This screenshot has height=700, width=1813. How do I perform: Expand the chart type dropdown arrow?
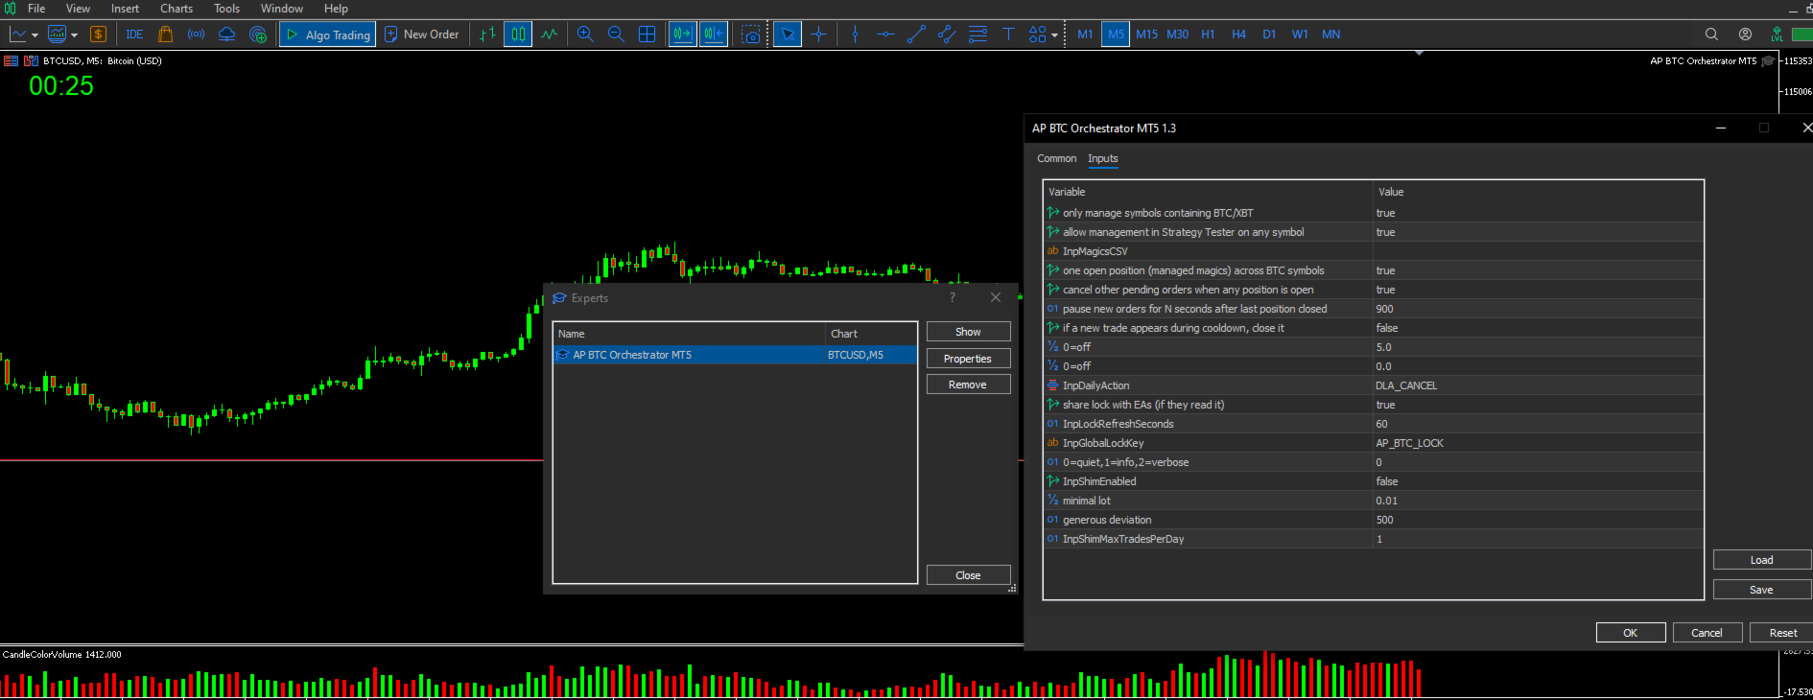click(x=35, y=35)
